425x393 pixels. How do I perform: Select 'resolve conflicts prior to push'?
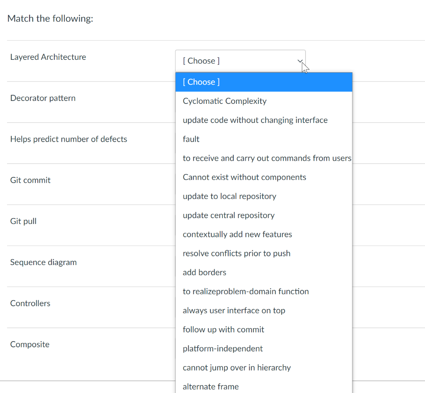click(237, 253)
